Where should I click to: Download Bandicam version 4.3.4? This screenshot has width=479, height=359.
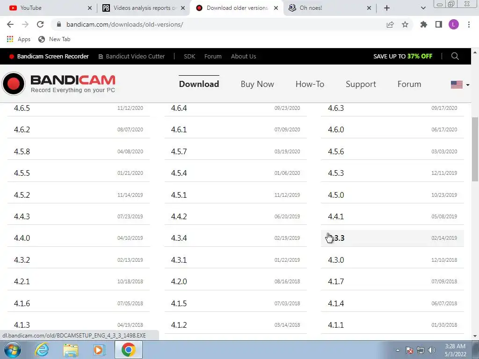tap(236, 238)
